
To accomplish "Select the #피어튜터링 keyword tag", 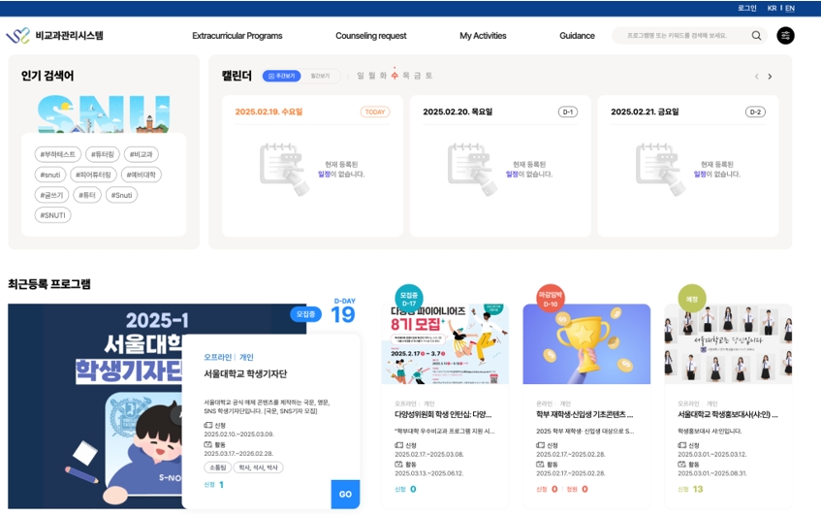I will (93, 175).
